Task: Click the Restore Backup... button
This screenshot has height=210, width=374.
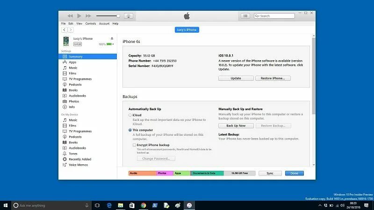Action: coord(273,126)
